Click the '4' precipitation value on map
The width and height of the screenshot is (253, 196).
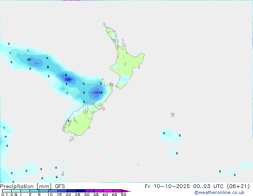(47, 58)
